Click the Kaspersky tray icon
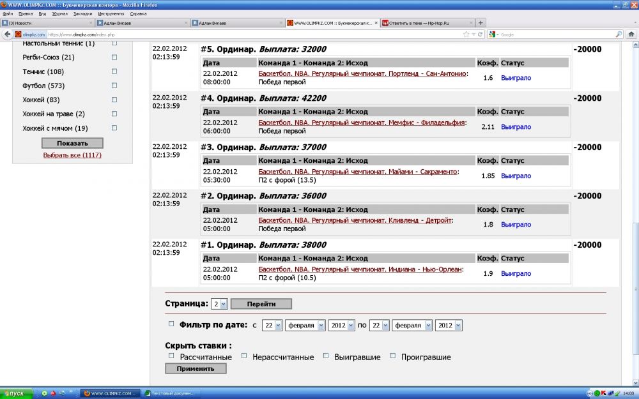This screenshot has width=639, height=399. pyautogui.click(x=604, y=393)
